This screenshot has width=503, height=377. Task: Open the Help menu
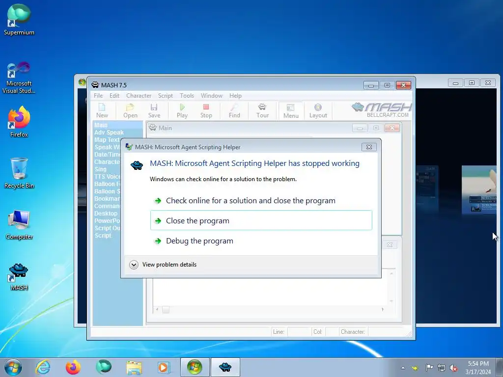tap(235, 96)
